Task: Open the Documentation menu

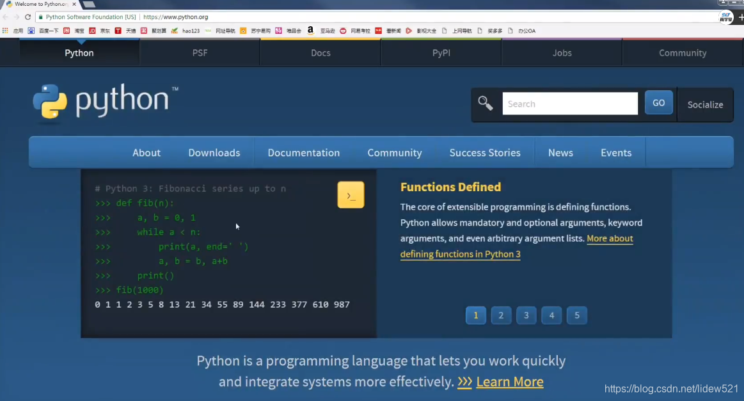Action: (x=303, y=152)
